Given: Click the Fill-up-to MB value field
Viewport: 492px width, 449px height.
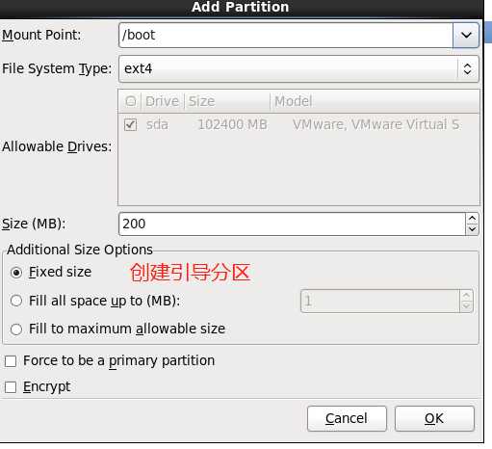Looking at the screenshot, I should coord(380,301).
